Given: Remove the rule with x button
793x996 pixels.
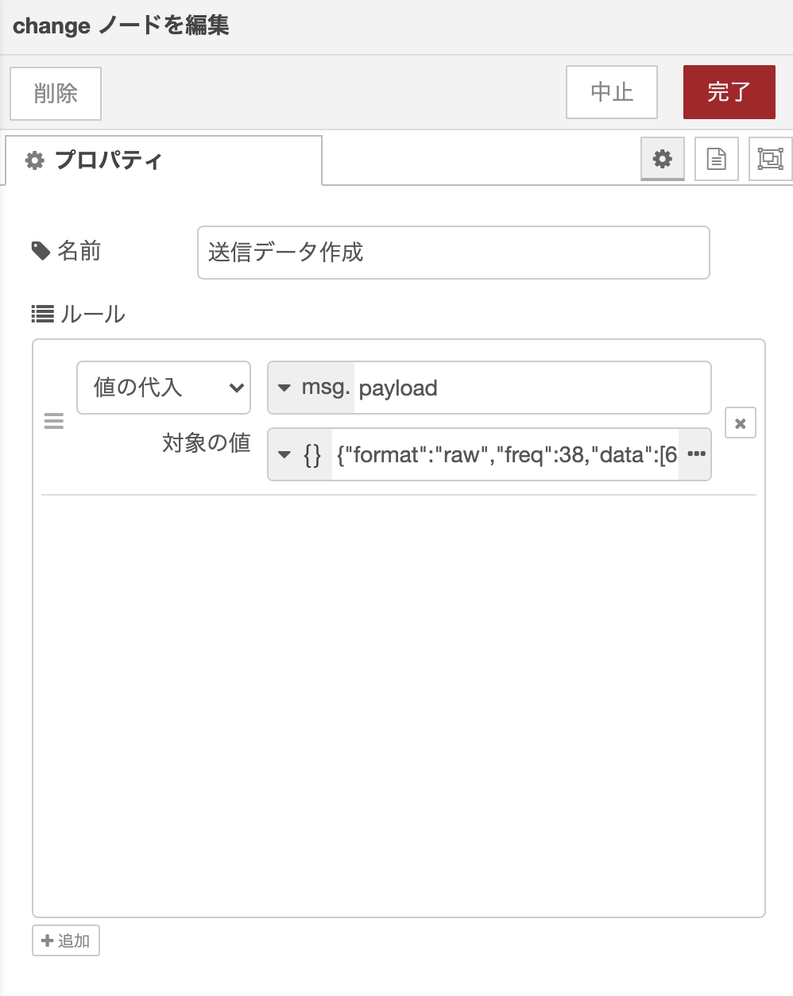Looking at the screenshot, I should click(741, 423).
